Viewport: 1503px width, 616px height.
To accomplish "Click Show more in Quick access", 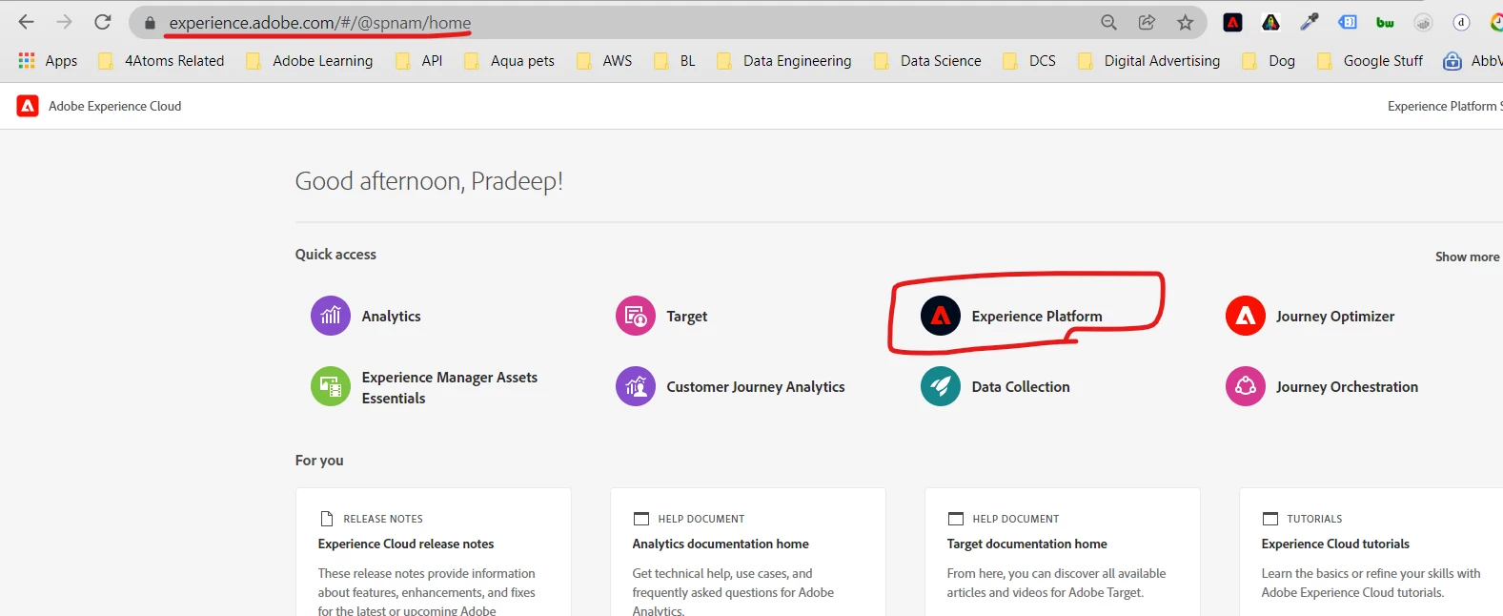I will tap(1467, 257).
